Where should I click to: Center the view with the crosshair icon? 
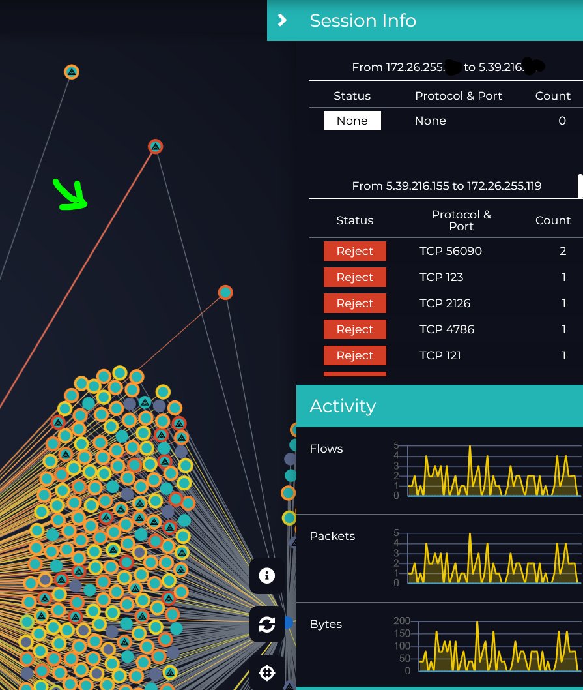(x=266, y=672)
